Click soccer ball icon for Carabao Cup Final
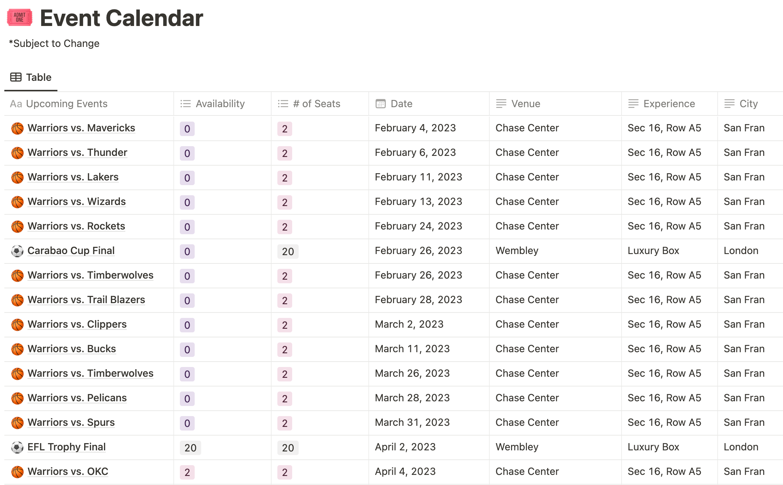The width and height of the screenshot is (783, 485). coord(17,251)
